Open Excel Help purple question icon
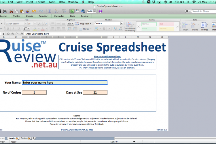Screen dimensions: 216x144 pyautogui.click(x=101, y=11)
